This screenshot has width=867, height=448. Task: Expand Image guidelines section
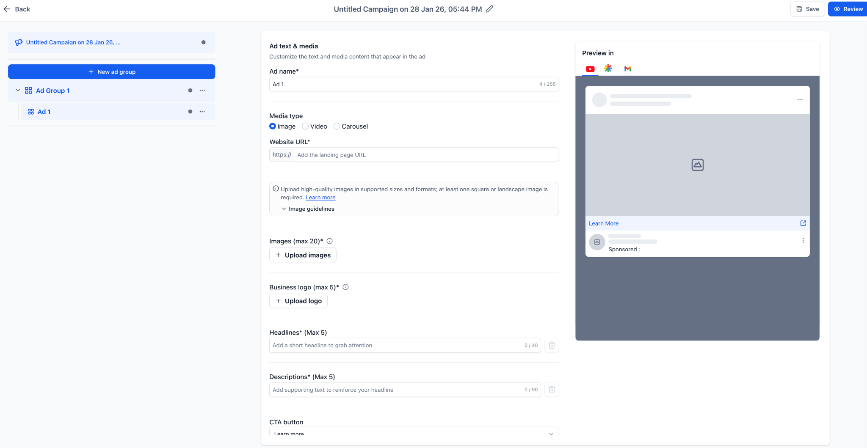[308, 209]
